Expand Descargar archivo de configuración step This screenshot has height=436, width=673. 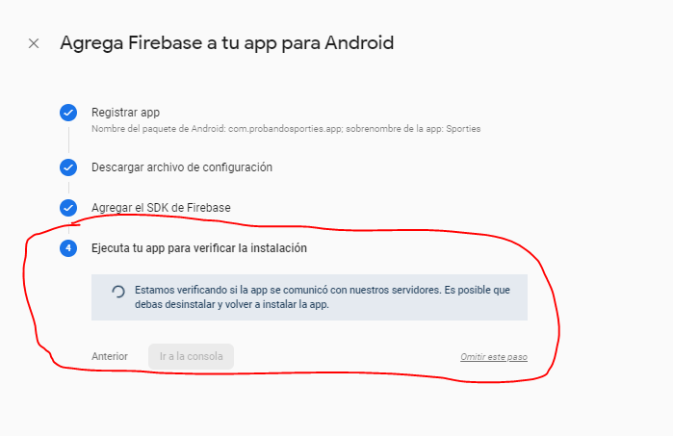[182, 167]
